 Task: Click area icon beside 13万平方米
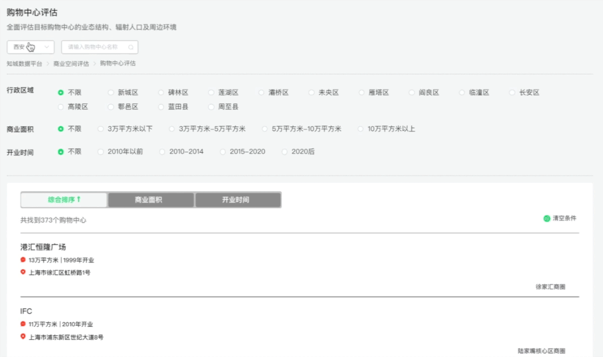tap(23, 260)
